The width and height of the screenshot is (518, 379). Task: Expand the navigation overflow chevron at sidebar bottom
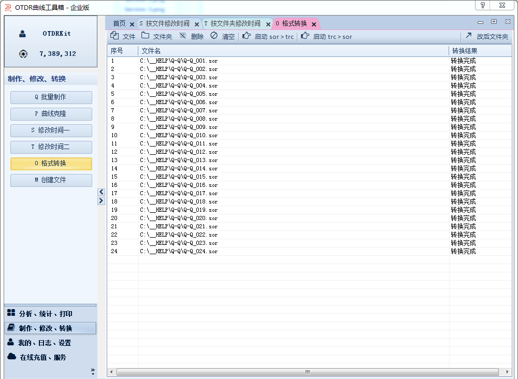coord(93,371)
